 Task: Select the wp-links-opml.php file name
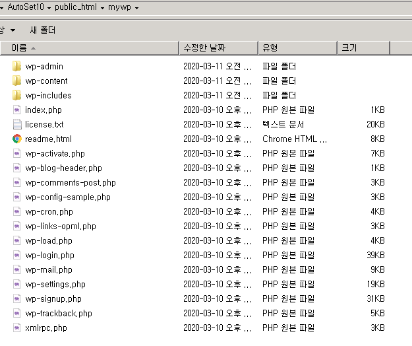[x=61, y=226]
